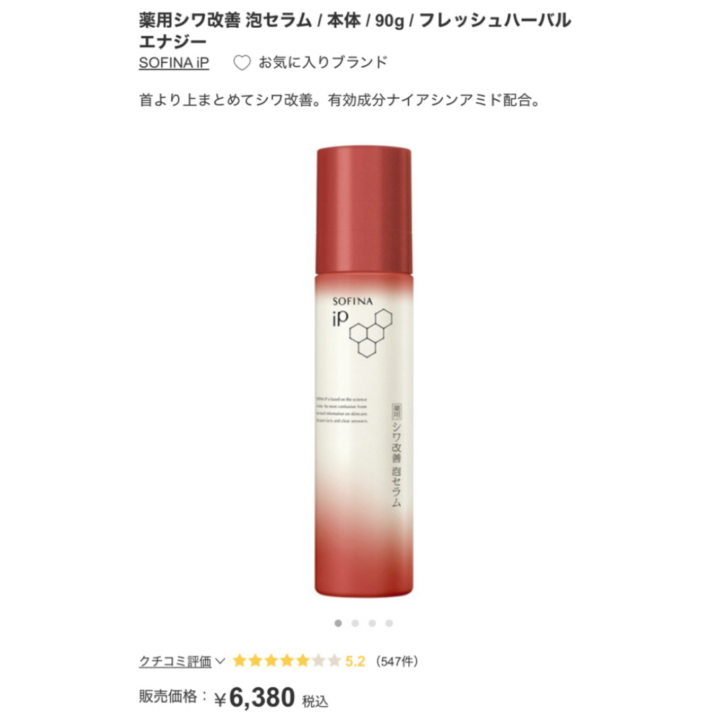Open the クチコミ評価 reviews link
716x716 pixels.
tap(175, 661)
